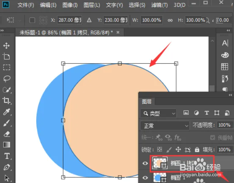Click the W width percentage field
234x183 pixels.
coord(151,20)
